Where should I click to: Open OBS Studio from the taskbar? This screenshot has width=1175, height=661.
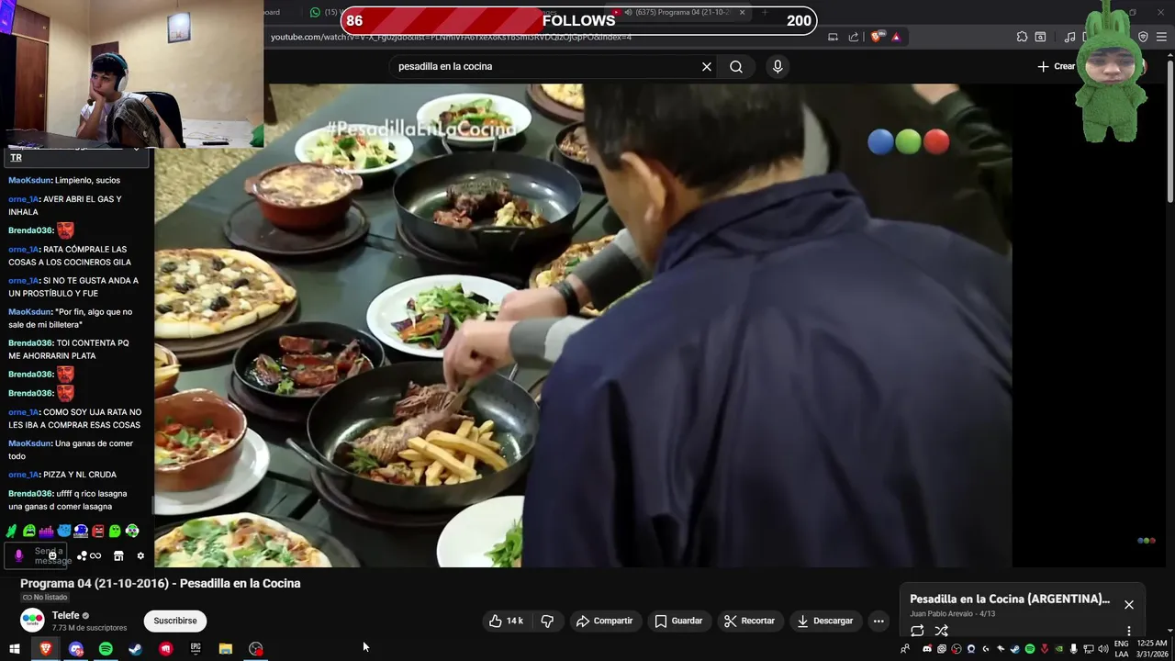point(256,649)
